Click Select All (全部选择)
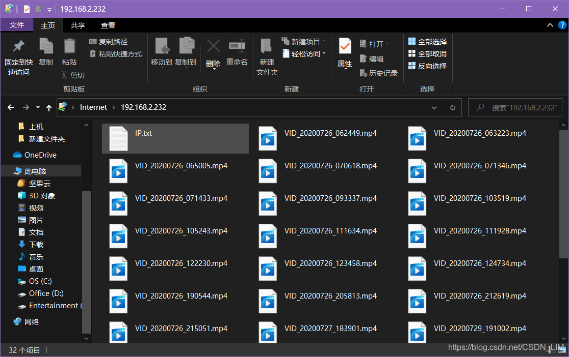 [427, 42]
